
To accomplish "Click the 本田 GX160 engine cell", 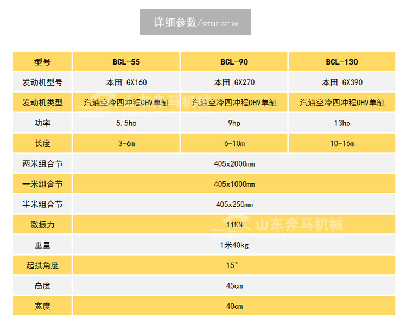I will click(126, 82).
